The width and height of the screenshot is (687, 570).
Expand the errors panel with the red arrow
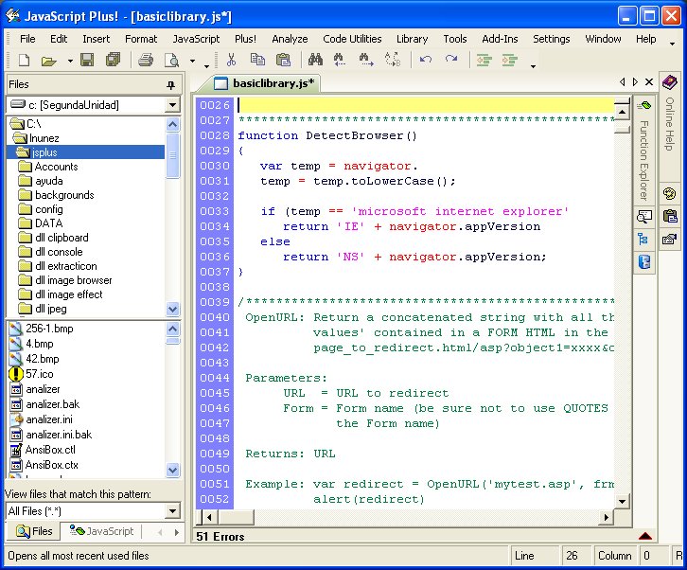click(x=645, y=536)
